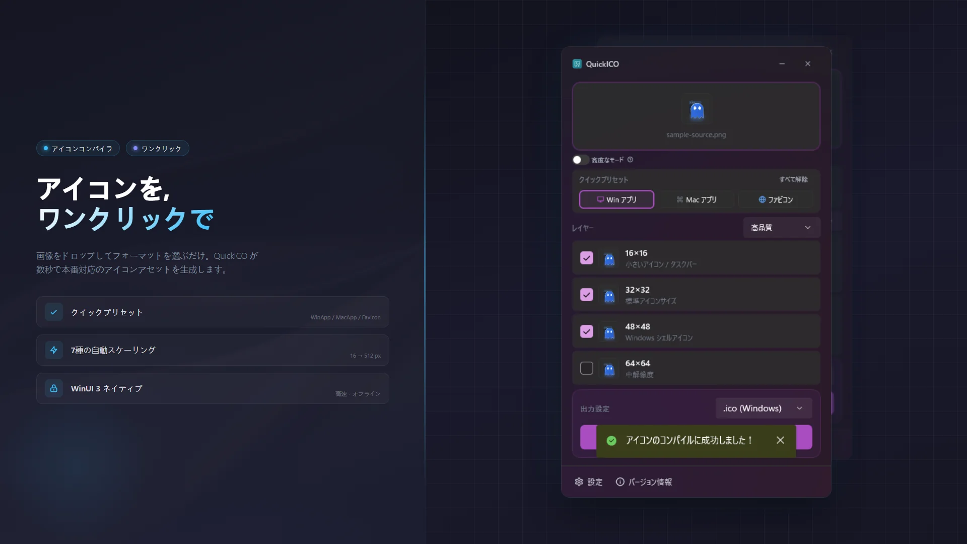Close the QuickICO window
Screen dimensions: 967x544
tap(808, 64)
